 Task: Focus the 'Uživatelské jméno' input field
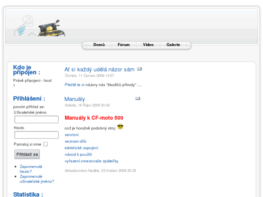[x=37, y=120]
